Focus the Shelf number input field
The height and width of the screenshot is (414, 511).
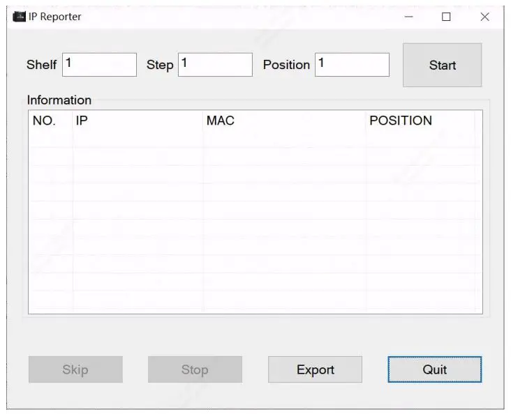pyautogui.click(x=99, y=65)
